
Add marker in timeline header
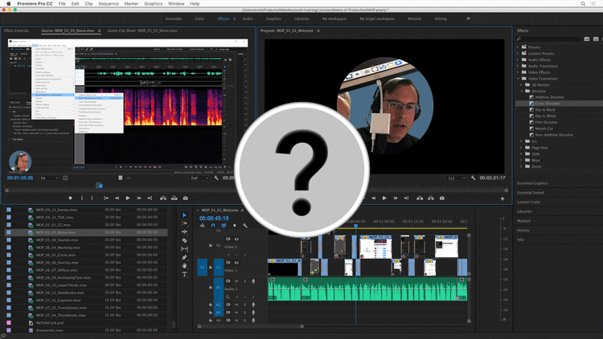pos(234,226)
